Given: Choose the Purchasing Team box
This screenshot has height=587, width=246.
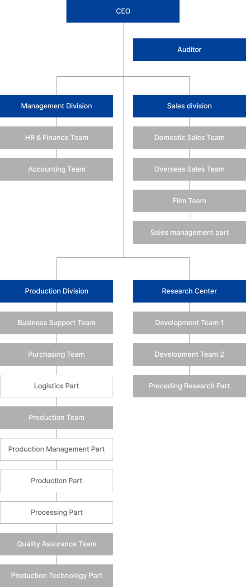Looking at the screenshot, I should coord(57,354).
